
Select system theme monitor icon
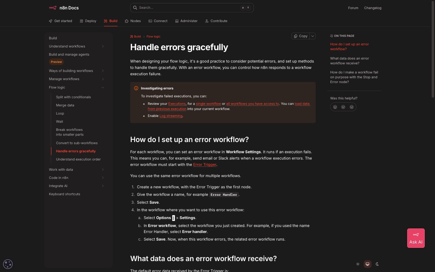click(x=367, y=264)
